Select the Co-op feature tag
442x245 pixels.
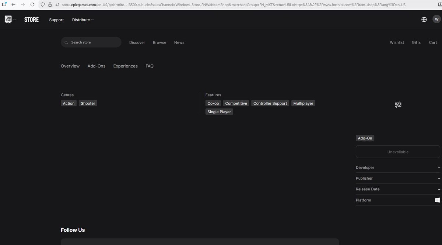click(x=213, y=103)
